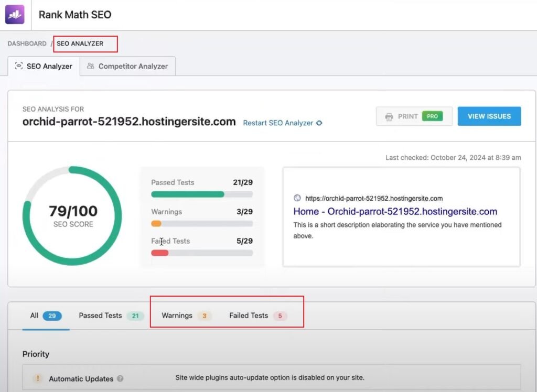Image resolution: width=537 pixels, height=392 pixels.
Task: Switch to the Competitor Analyzer tab
Action: tap(128, 66)
